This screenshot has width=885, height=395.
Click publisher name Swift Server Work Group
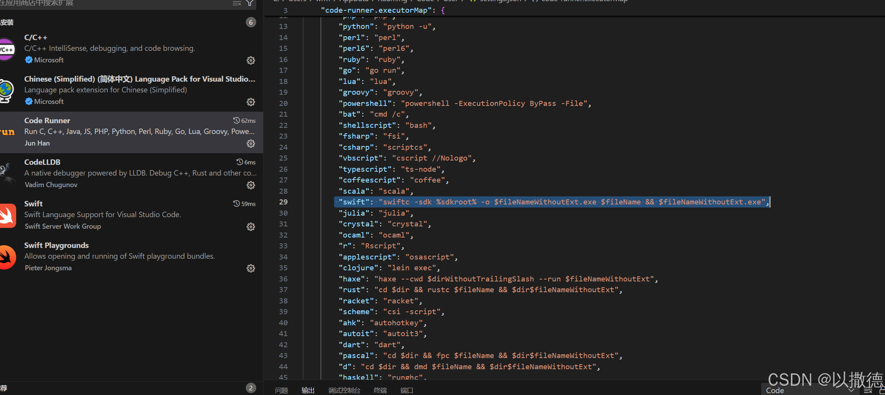[x=63, y=226]
